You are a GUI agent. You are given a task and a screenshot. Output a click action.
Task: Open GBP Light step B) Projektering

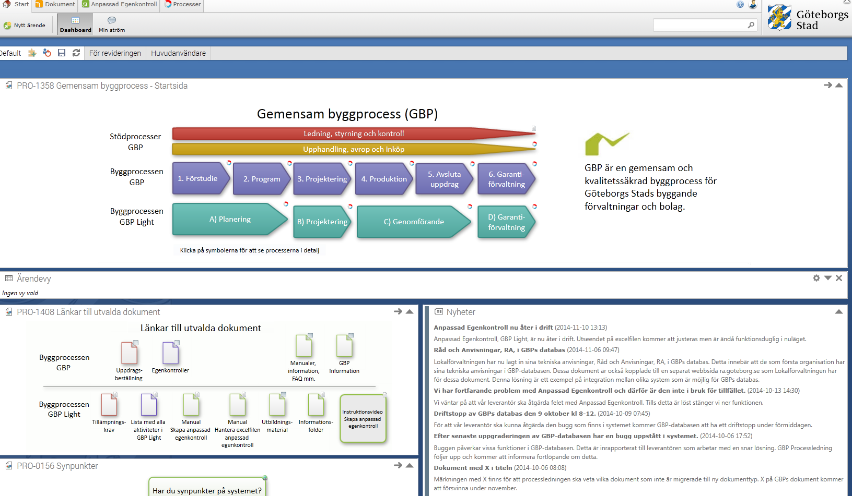point(322,222)
